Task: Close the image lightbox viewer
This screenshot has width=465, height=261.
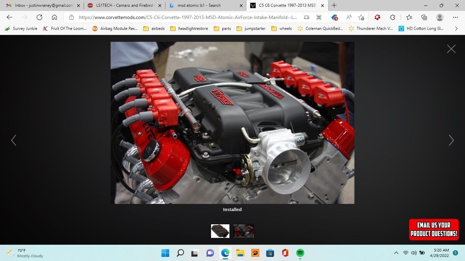Action: coord(451,49)
